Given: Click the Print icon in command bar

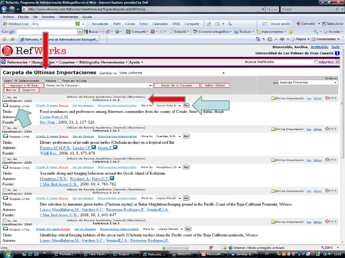Looking at the screenshot, I should tap(282, 39).
